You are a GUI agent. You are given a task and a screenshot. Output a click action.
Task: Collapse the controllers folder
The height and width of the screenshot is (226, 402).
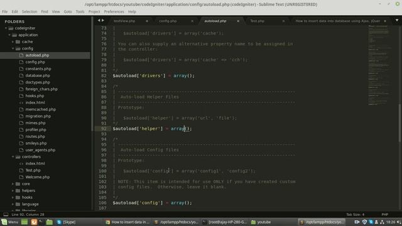coord(13,156)
